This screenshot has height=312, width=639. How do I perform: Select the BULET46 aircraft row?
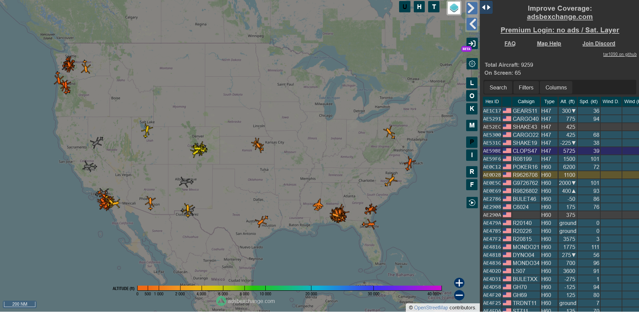tap(561, 199)
